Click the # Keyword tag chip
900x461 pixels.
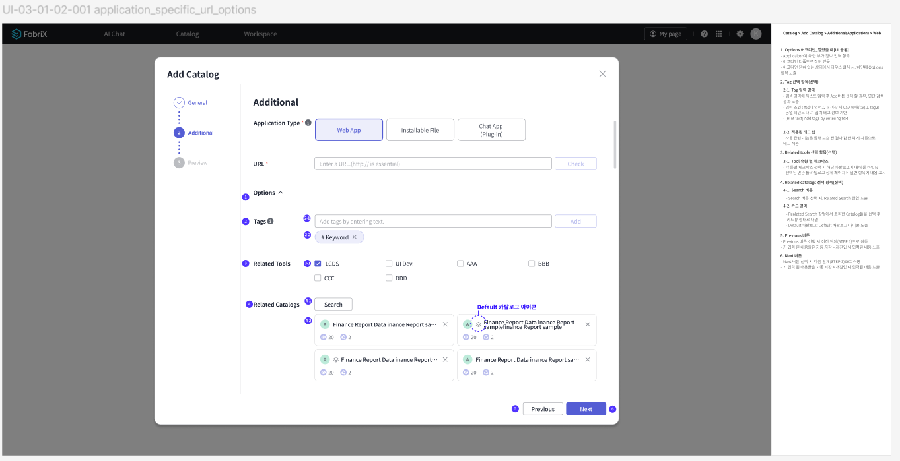click(x=339, y=237)
